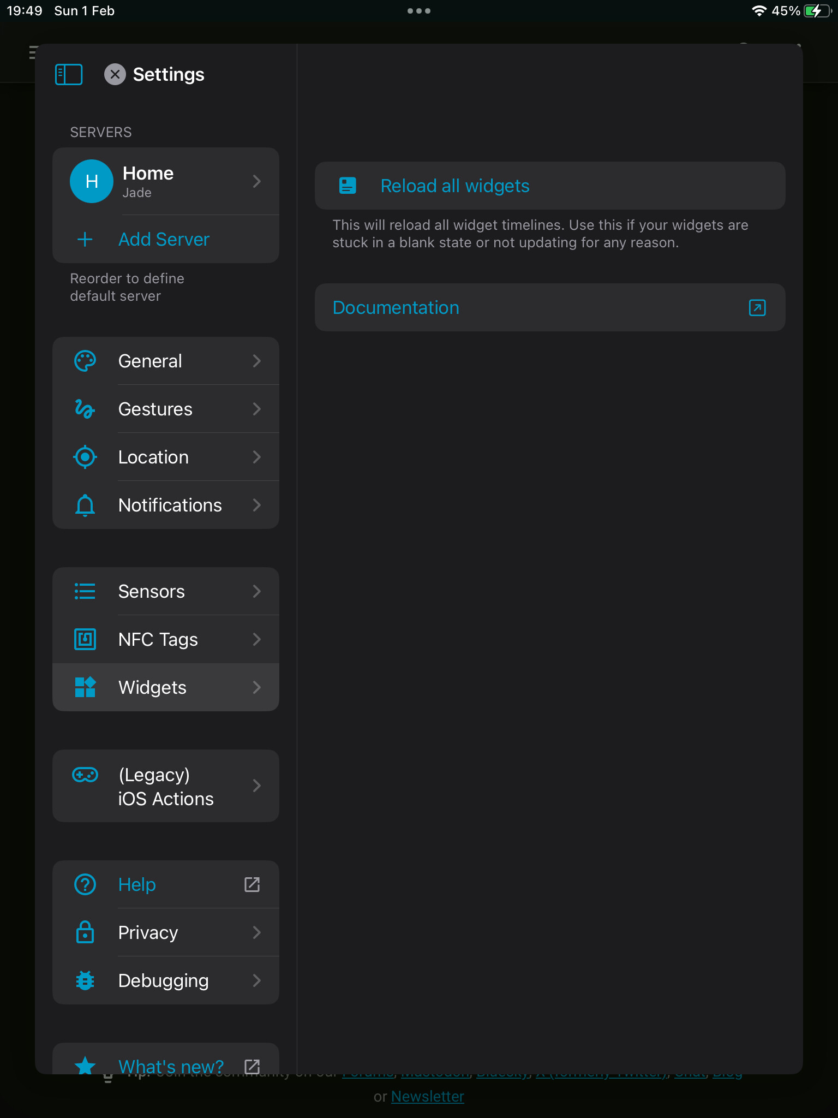Expand the Sensors chevron
The image size is (838, 1118).
tap(257, 591)
